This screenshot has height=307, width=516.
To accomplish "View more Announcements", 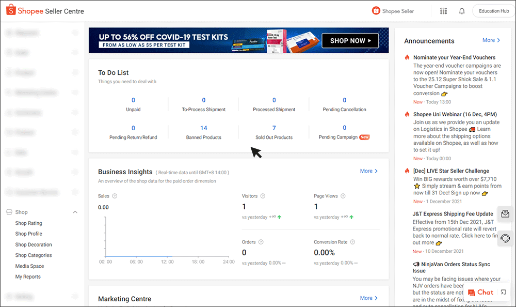I will 490,40.
